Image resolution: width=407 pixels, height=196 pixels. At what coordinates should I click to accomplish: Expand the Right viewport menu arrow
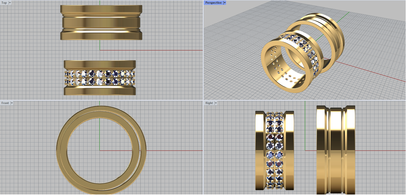pyautogui.click(x=216, y=103)
